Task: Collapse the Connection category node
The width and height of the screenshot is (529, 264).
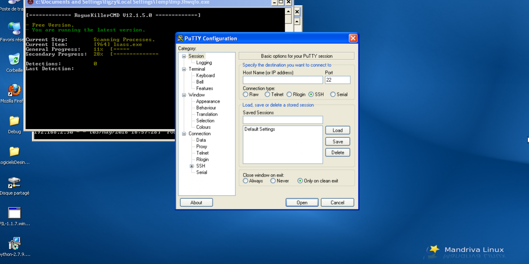Action: (x=184, y=134)
